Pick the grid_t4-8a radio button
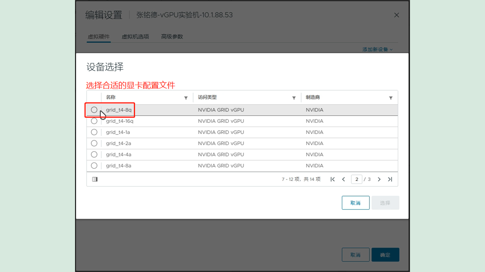The image size is (485, 272). (x=94, y=165)
